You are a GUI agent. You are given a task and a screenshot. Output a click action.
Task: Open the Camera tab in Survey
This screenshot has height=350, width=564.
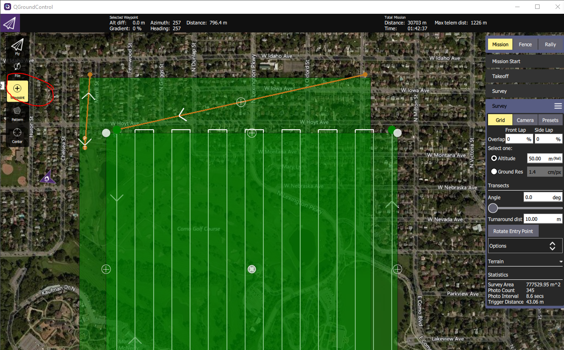(525, 120)
